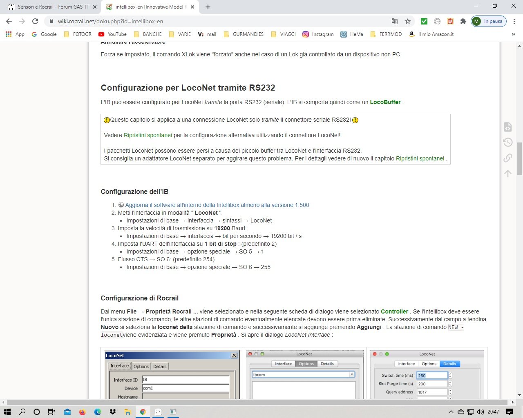Click the LocoNet dialog screenshot thumbnail

tap(171, 374)
